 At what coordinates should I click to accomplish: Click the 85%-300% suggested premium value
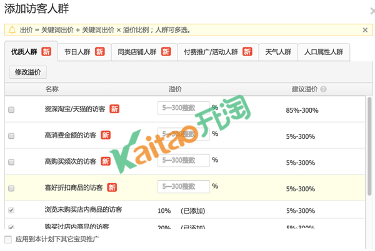coord(302,110)
